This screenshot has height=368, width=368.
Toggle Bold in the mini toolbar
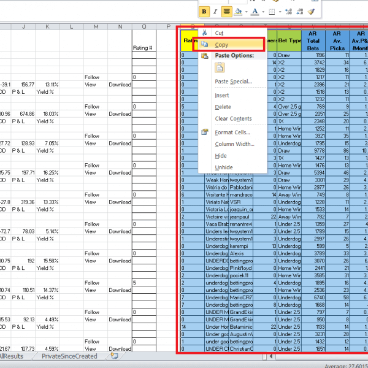coord(204,12)
